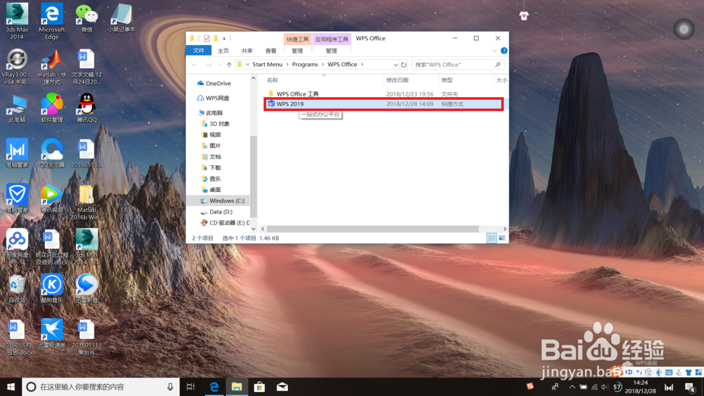Sort by the 类型 column header

447,80
